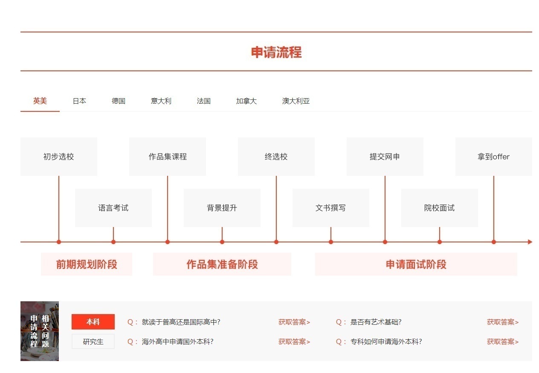The image size is (539, 373).
Task: Select the 英美 country tab
Action: click(40, 101)
